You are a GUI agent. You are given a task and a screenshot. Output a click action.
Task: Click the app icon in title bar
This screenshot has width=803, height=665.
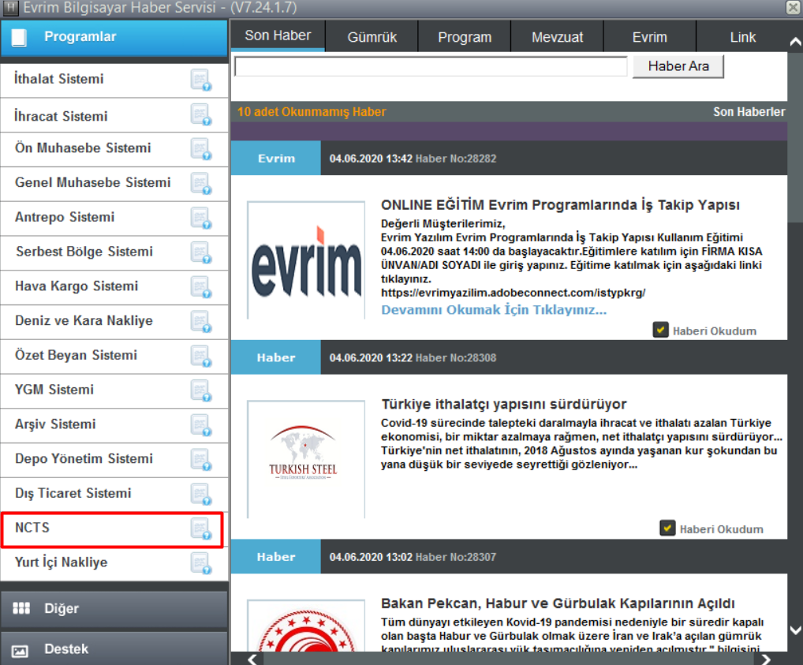[x=10, y=7]
